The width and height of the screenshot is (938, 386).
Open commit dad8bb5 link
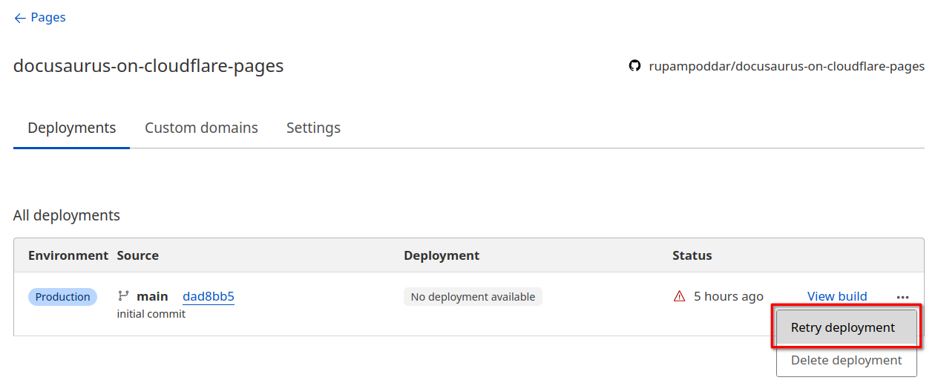point(209,297)
